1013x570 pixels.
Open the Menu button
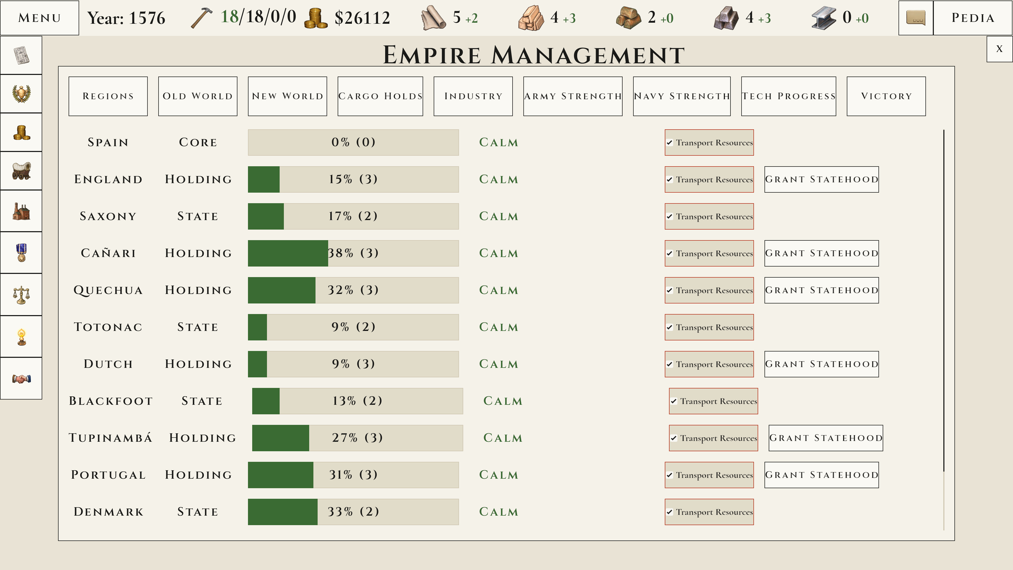point(39,18)
